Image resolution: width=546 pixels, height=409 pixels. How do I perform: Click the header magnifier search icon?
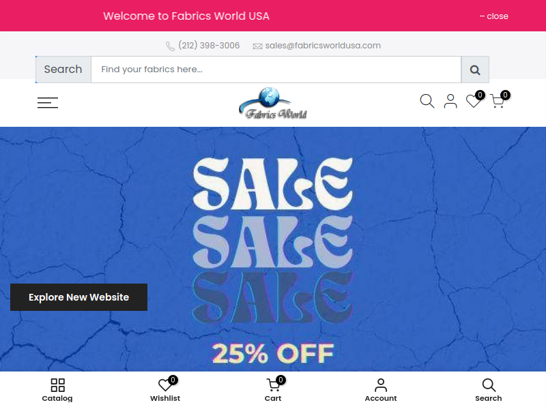427,101
